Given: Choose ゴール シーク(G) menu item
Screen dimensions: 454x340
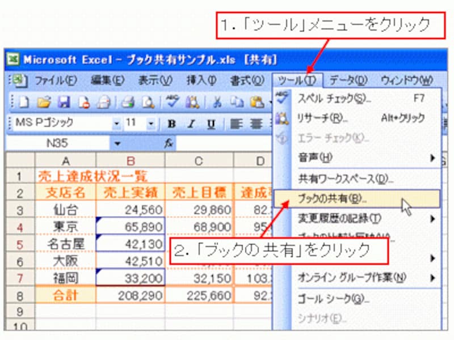Looking at the screenshot, I should click(357, 299).
